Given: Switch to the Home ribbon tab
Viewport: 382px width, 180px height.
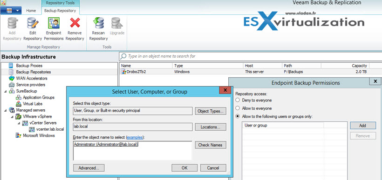Looking at the screenshot, I should pyautogui.click(x=31, y=11).
